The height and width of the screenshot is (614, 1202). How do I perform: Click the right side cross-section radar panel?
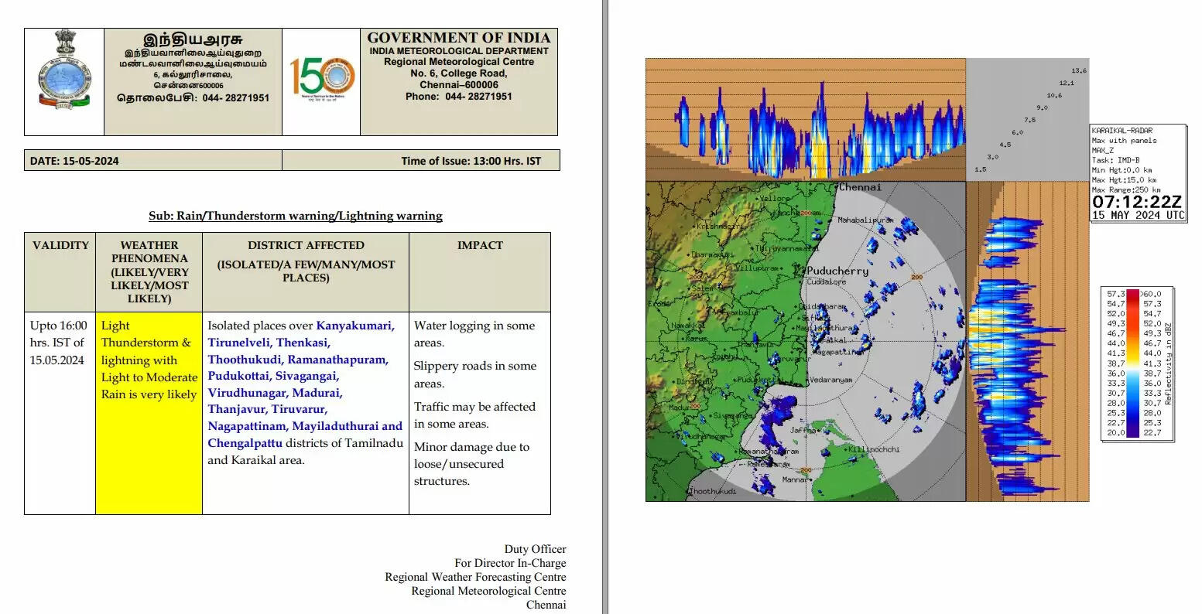(1026, 341)
